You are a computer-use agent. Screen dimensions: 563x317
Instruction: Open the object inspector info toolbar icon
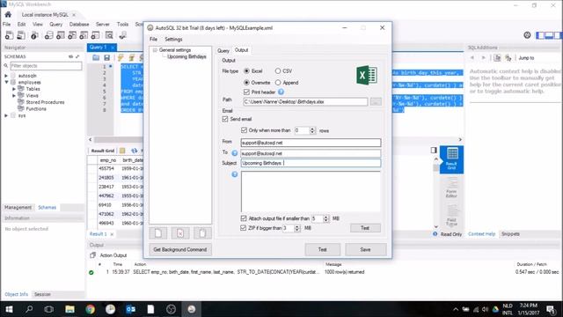tap(34, 35)
